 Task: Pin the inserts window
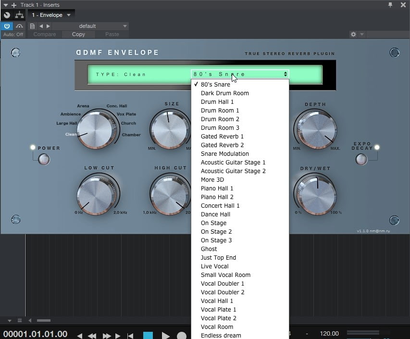390,5
